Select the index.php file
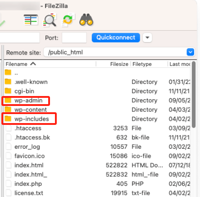200x197 pixels. tap(97, 184)
